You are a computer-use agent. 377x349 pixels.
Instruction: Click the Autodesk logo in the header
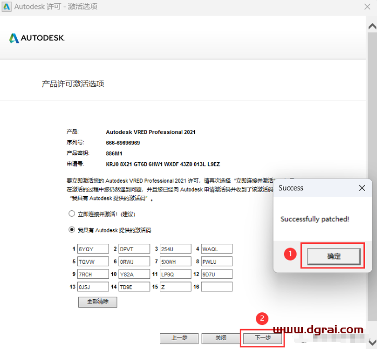(x=37, y=38)
